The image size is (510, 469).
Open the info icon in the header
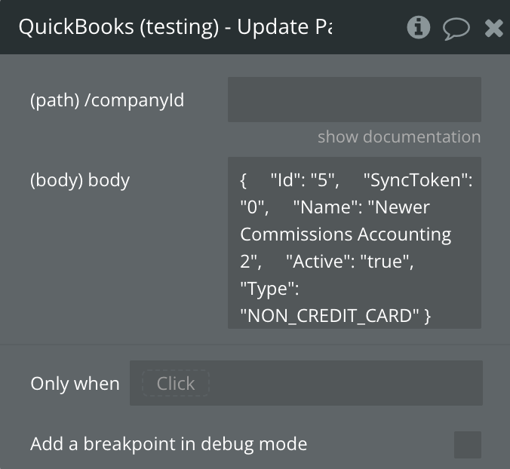tap(418, 28)
